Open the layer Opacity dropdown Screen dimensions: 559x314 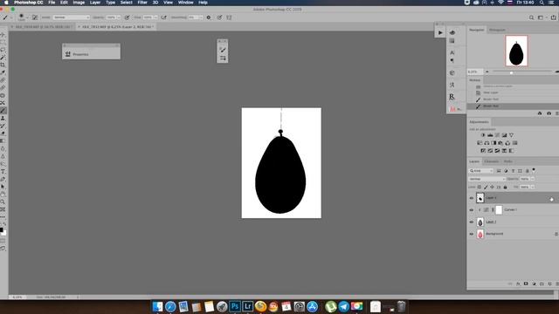click(533, 179)
